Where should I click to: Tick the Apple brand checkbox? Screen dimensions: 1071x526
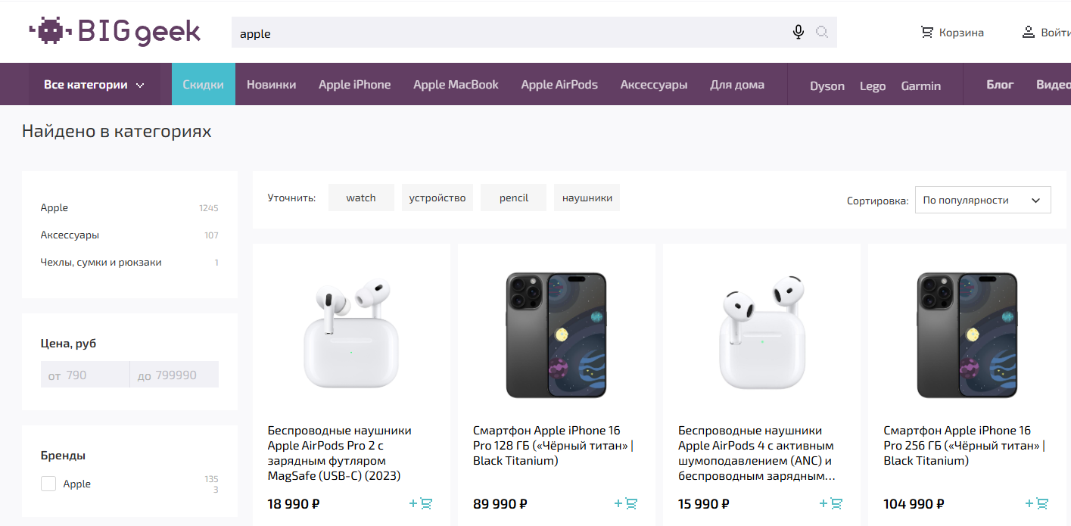[48, 484]
